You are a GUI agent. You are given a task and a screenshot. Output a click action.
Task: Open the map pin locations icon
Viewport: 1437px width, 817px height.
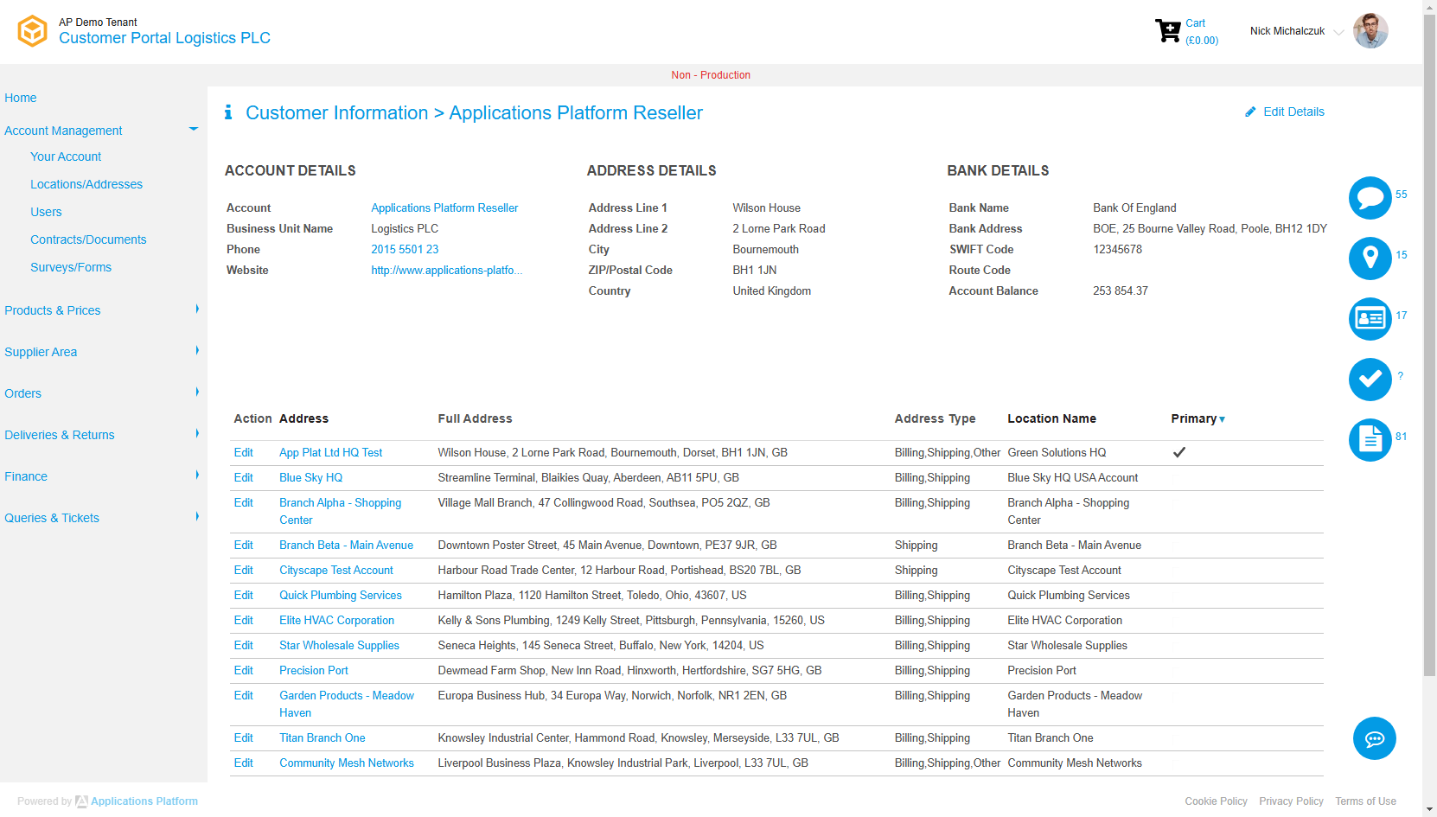point(1370,259)
